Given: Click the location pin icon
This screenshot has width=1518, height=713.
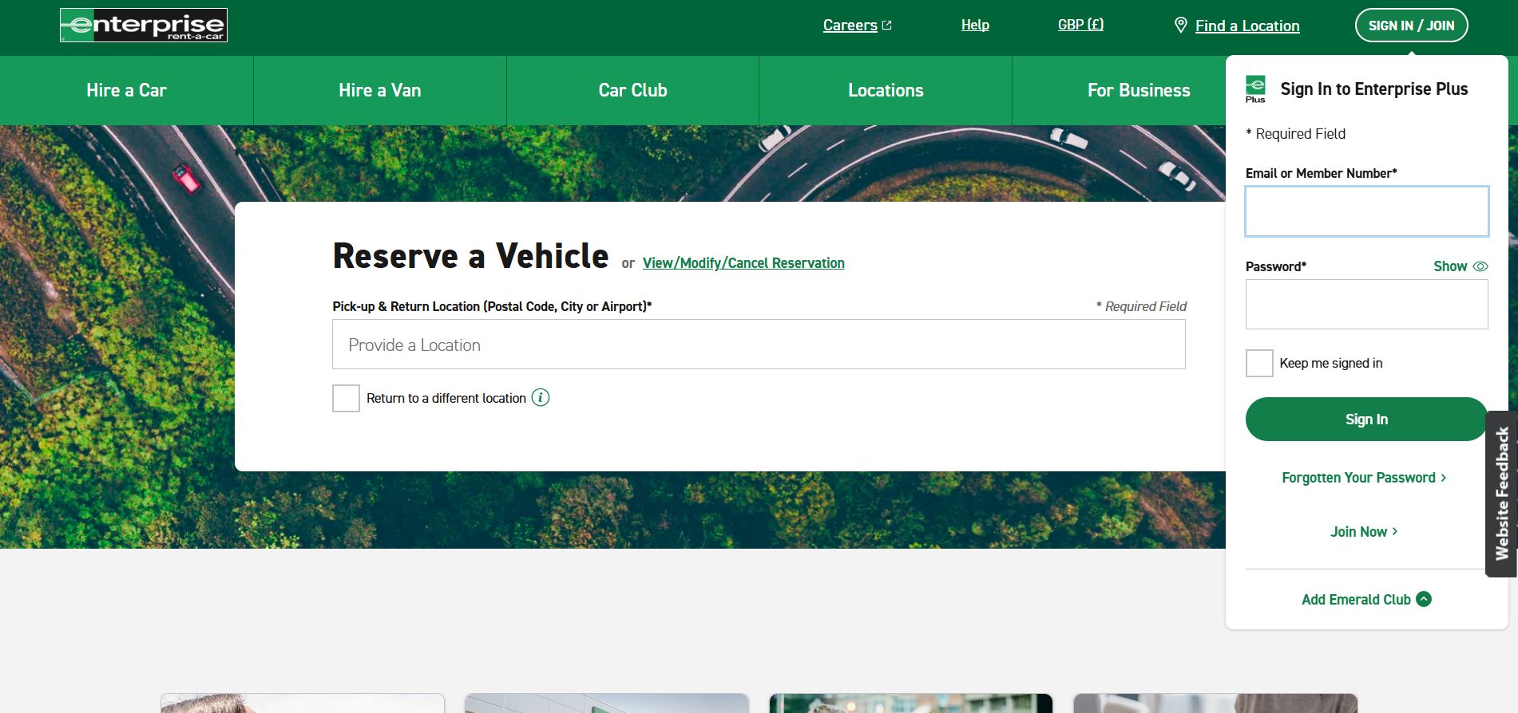Looking at the screenshot, I should coord(1180,25).
